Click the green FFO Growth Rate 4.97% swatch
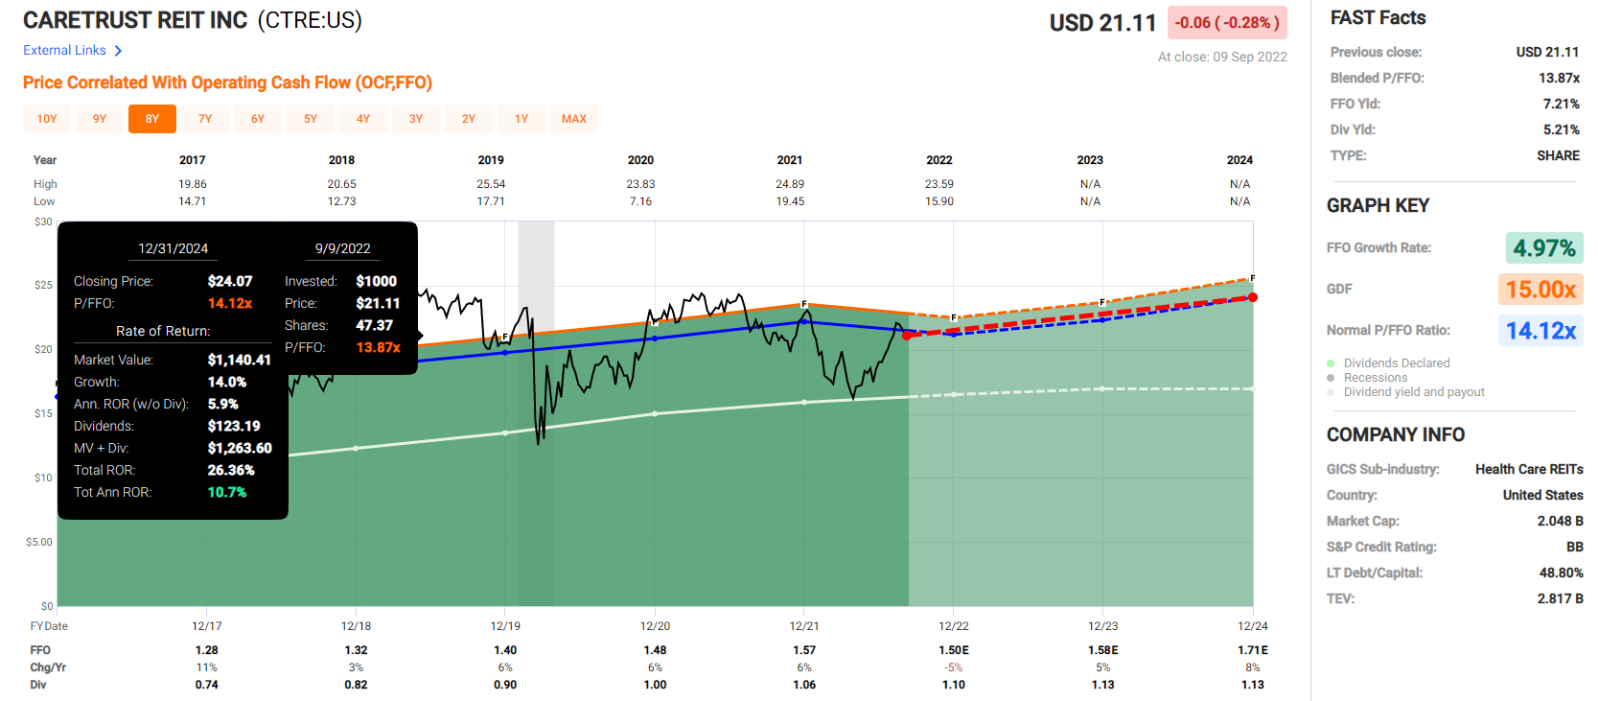Image resolution: width=1598 pixels, height=701 pixels. [1544, 248]
